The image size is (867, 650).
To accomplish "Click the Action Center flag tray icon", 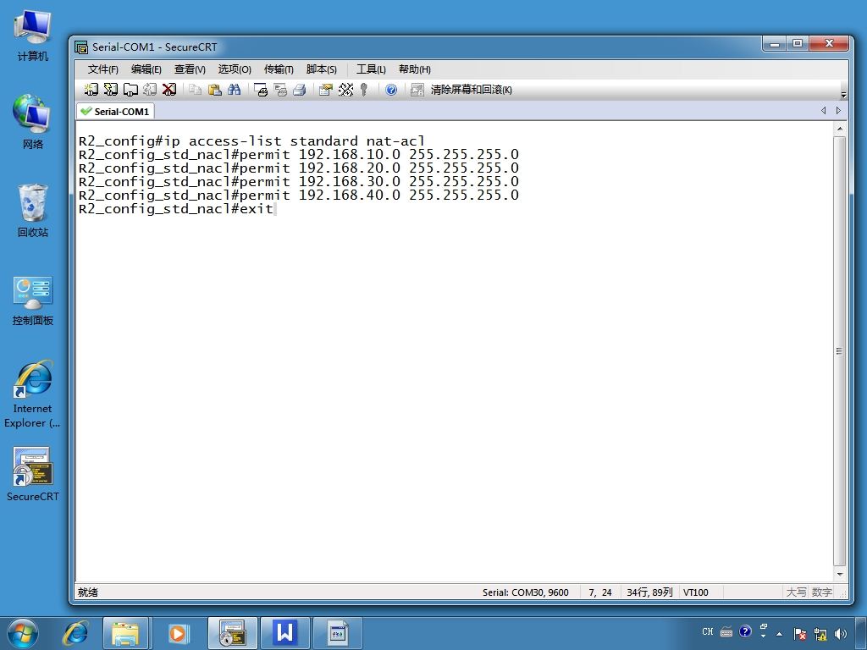I will pos(799,634).
